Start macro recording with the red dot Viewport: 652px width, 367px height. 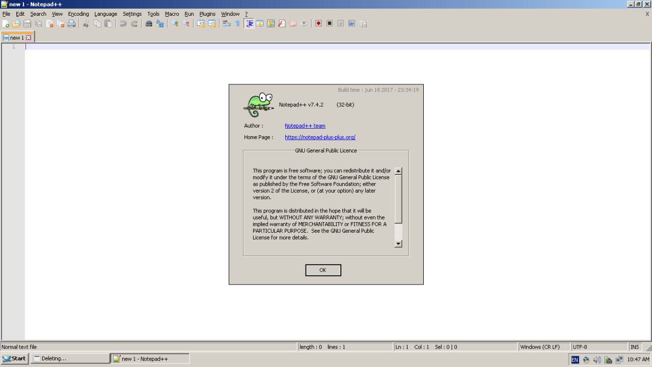(318, 23)
